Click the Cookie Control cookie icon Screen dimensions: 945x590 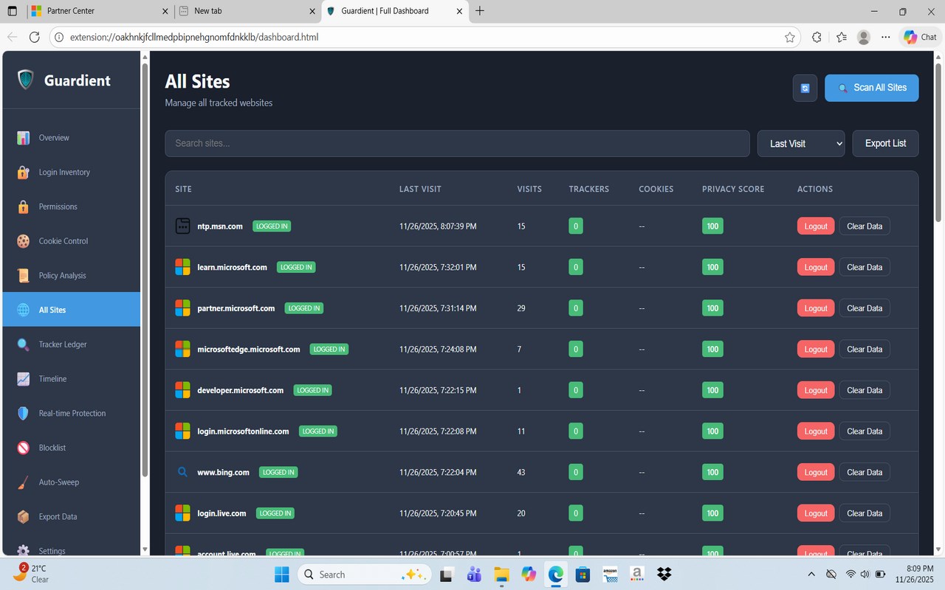tap(24, 241)
